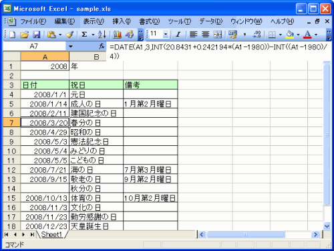This screenshot has height=251, width=334.
Task: Apply yellow fill color bucket
Action: coord(290,35)
